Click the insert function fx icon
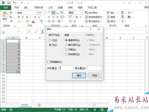149x112 pixels. pyautogui.click(x=43, y=32)
